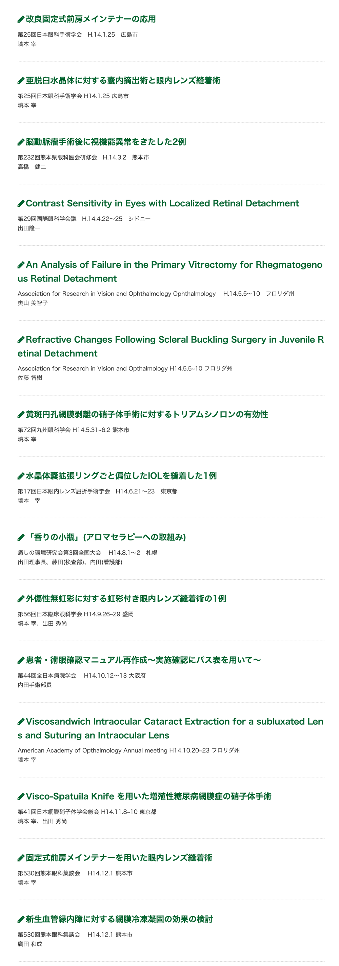
Task: Click pencil icon before Viscosandwich Intraocular title
Action: pyautogui.click(x=21, y=722)
